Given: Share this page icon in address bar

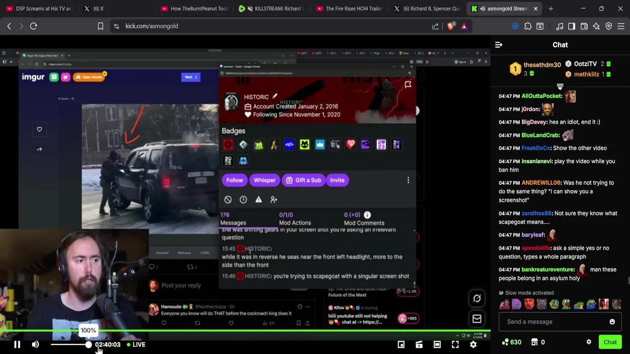Looking at the screenshot, I should tap(436, 26).
